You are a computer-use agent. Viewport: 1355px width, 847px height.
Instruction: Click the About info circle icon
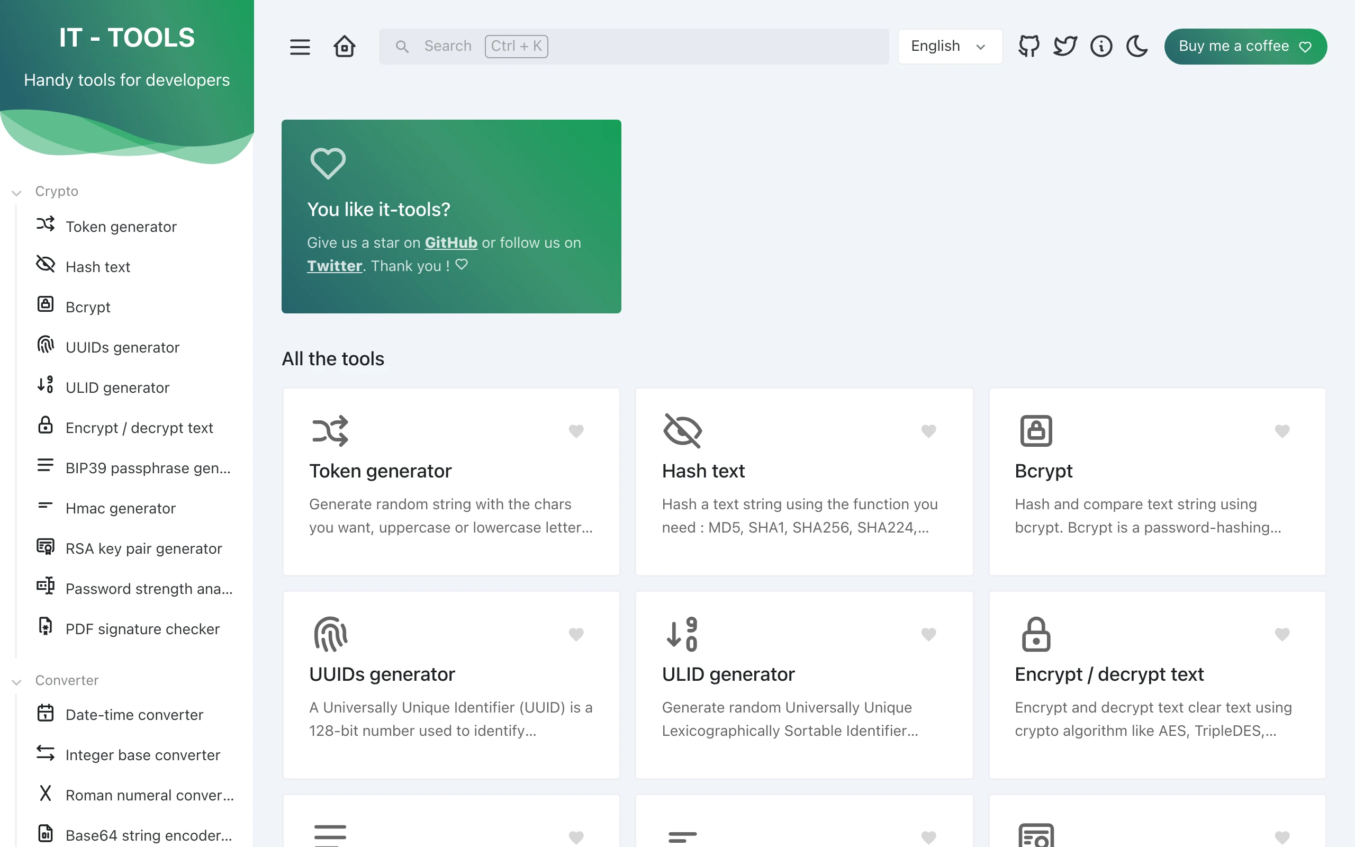click(1101, 47)
